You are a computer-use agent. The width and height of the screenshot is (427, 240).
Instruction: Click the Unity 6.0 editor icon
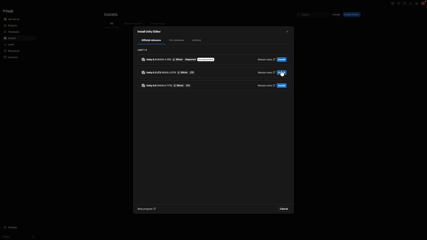click(143, 85)
